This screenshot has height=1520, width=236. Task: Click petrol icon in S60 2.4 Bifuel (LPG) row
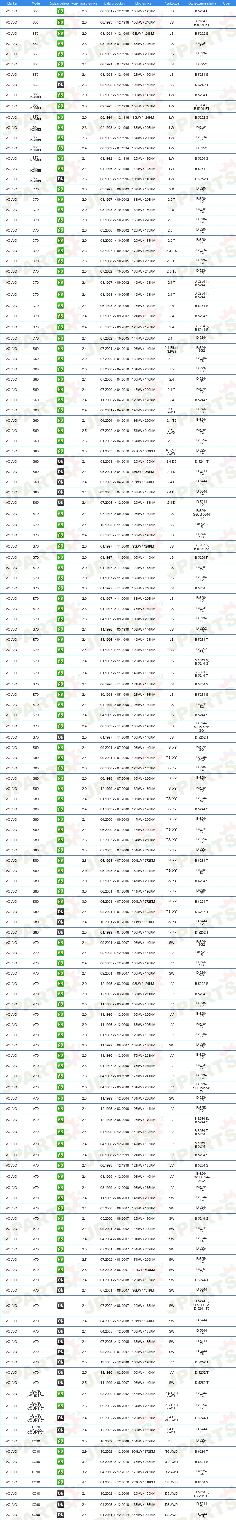click(x=61, y=349)
